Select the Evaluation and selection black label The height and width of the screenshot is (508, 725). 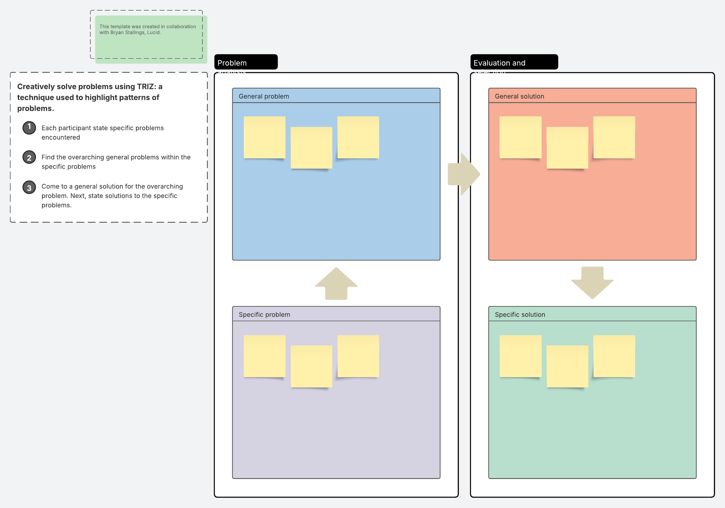[514, 62]
